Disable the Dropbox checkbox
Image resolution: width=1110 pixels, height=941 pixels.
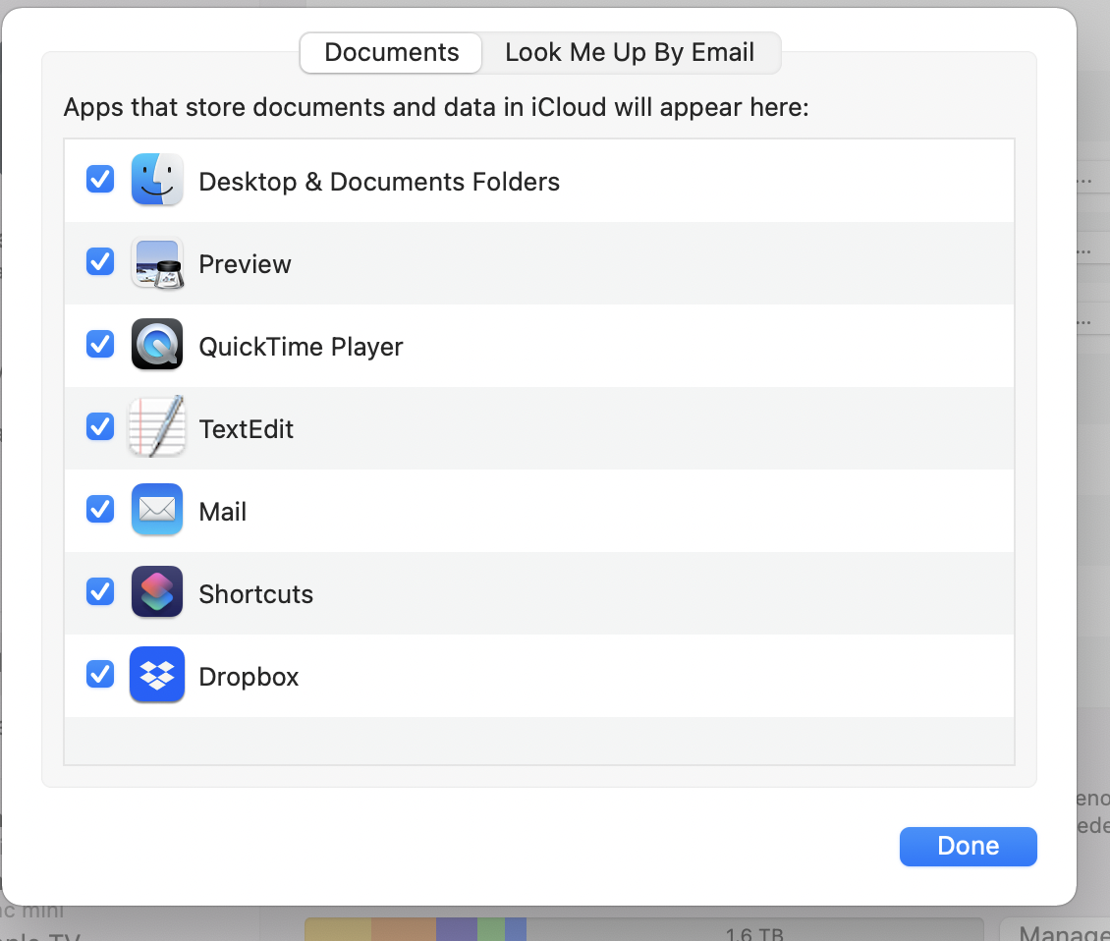pos(100,674)
